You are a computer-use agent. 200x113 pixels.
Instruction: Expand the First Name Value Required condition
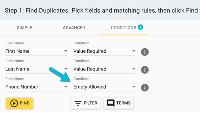pos(104,51)
